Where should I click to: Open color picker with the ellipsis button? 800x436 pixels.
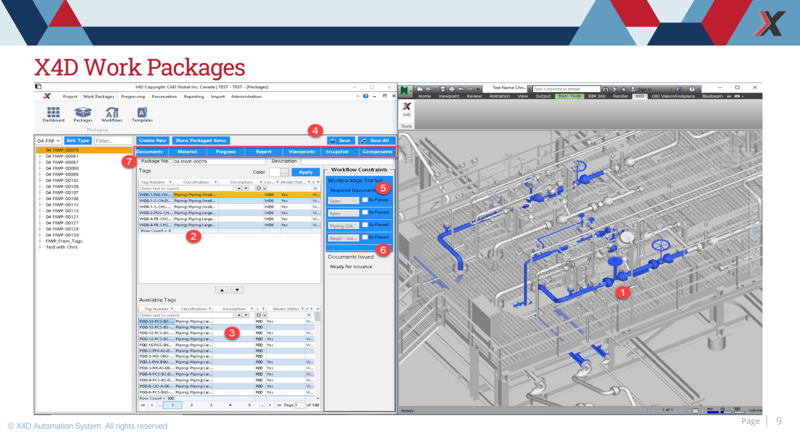point(284,172)
